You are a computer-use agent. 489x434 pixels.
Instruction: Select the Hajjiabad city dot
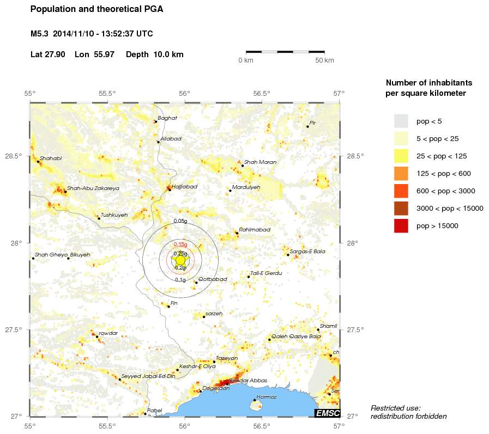169,190
